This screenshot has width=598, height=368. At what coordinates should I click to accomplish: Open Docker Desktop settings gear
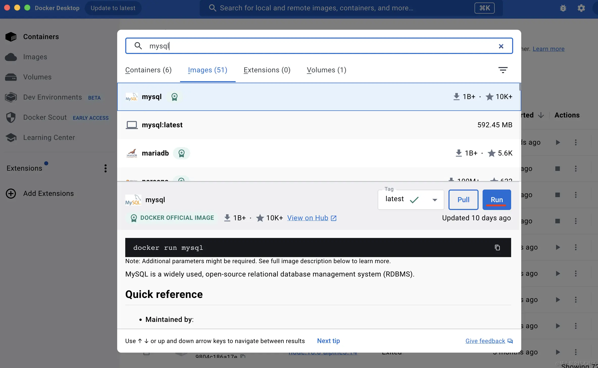click(581, 8)
